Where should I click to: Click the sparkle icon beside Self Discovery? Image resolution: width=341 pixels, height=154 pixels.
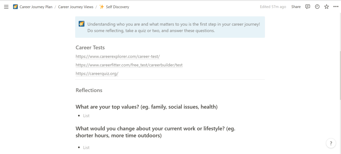101,7
